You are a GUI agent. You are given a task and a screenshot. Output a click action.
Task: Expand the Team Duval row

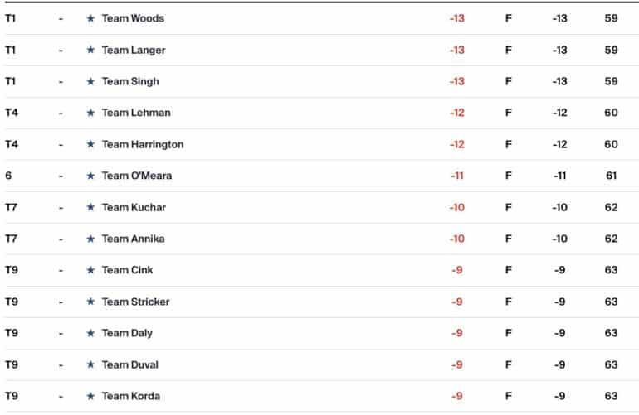coord(319,364)
